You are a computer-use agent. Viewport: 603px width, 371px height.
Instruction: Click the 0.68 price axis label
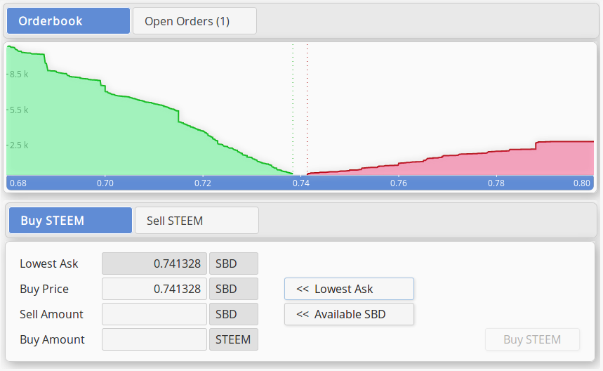pos(18,183)
